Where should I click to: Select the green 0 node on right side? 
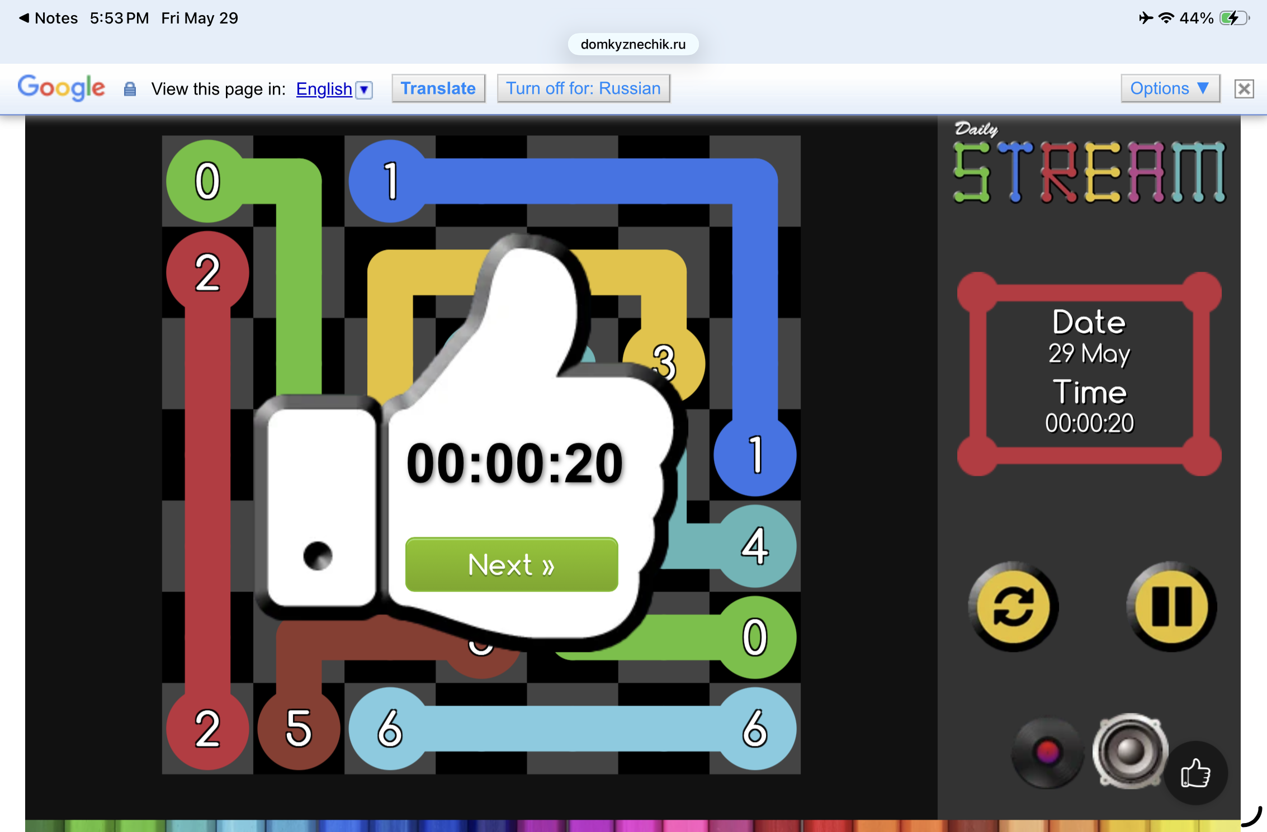(x=755, y=637)
